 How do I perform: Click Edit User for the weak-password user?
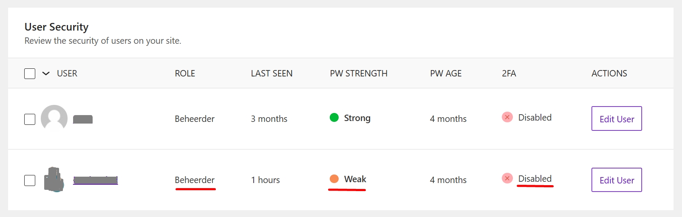[x=616, y=180]
